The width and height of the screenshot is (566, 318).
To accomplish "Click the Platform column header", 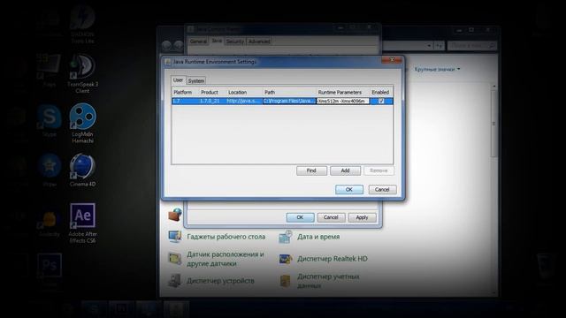I will (x=185, y=92).
